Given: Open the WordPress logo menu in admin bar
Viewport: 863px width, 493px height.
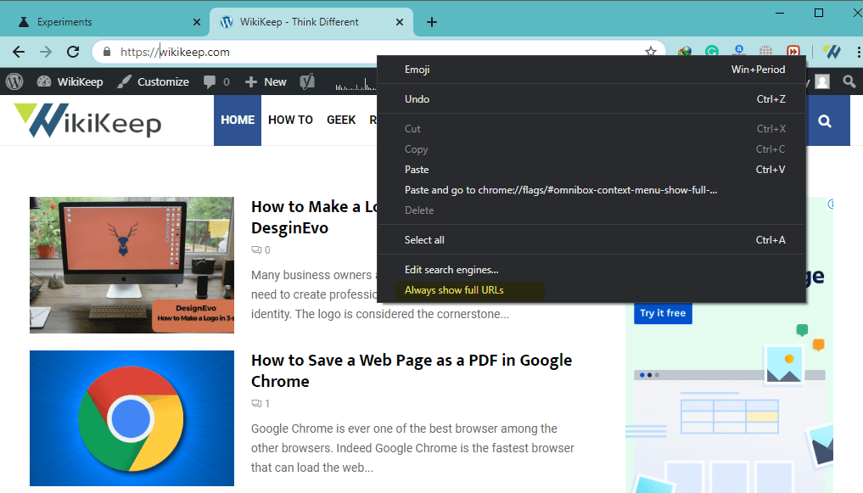Looking at the screenshot, I should click(14, 82).
